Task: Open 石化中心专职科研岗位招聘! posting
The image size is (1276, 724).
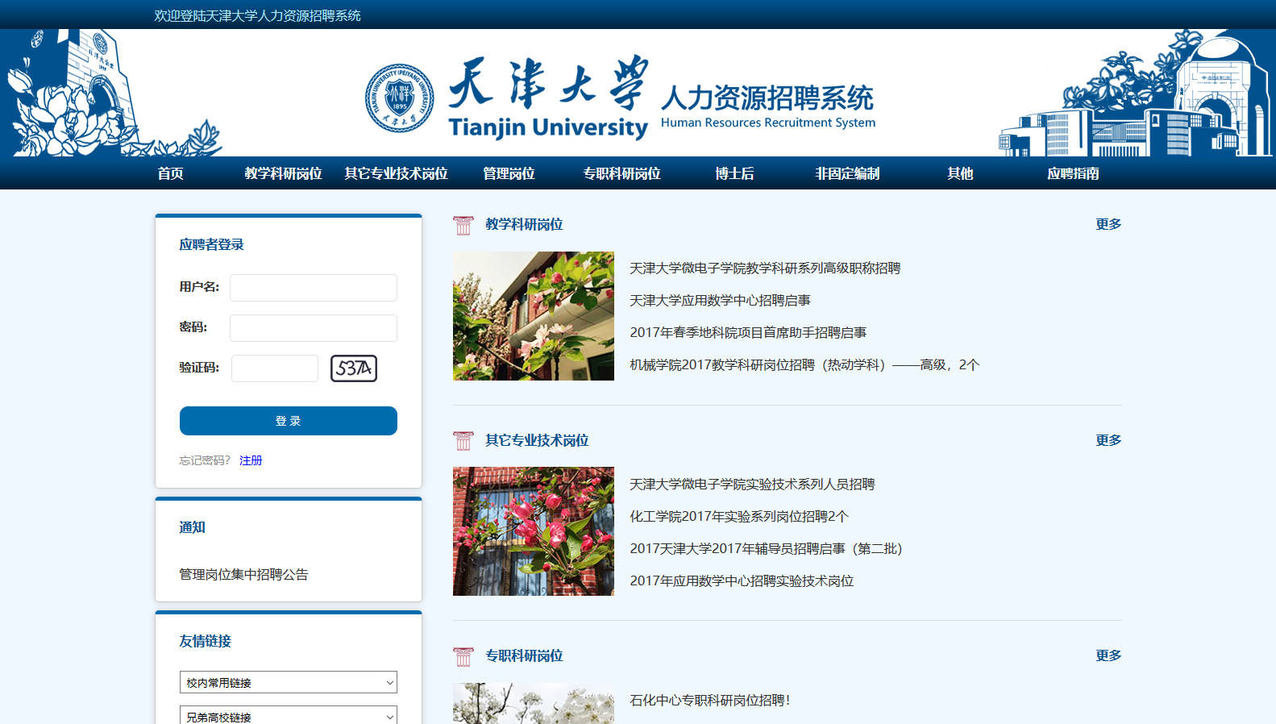Action: 709,701
